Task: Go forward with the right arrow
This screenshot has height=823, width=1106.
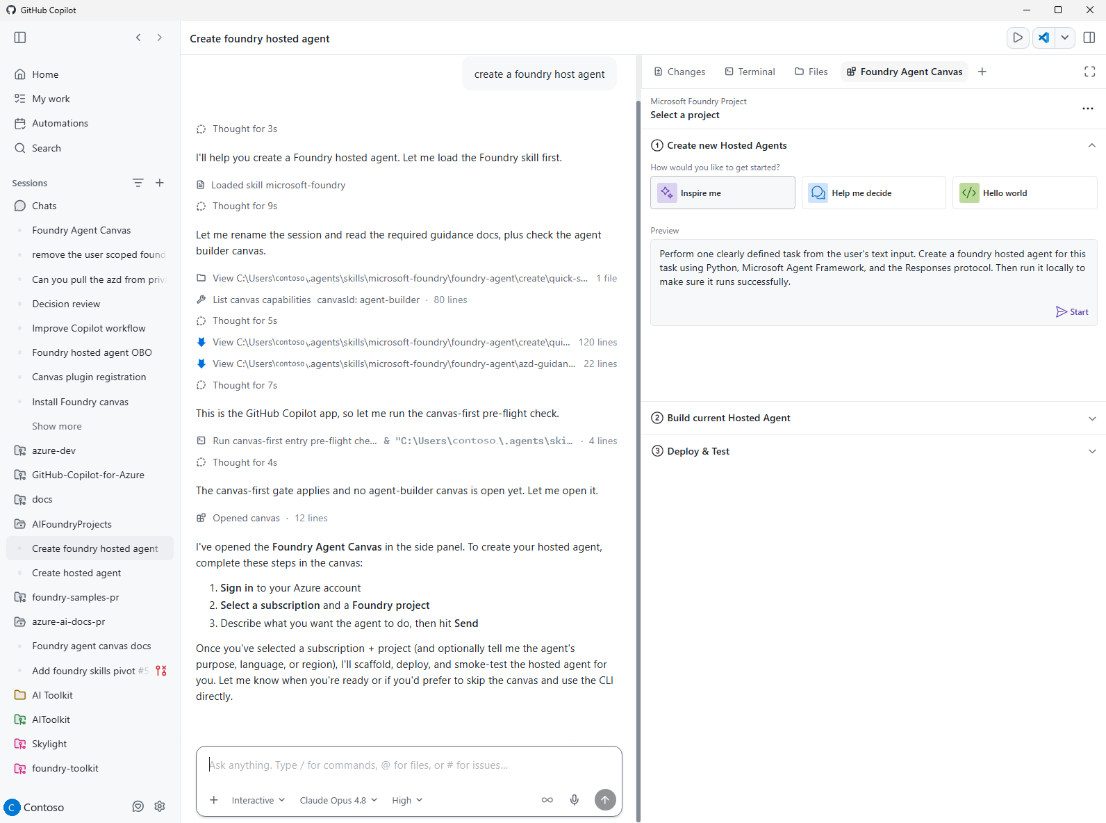Action: pos(159,38)
